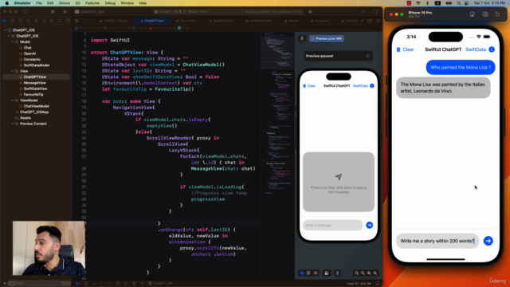
Task: Click the add (+) library button in Xcode toolbar
Action: point(363,12)
